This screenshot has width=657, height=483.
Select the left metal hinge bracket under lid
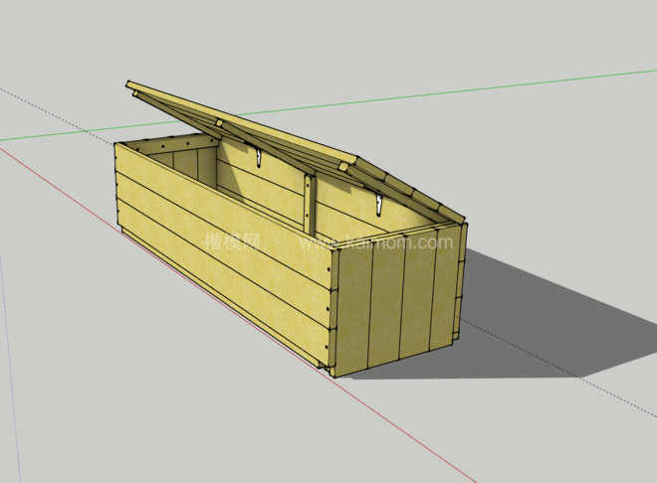(259, 157)
